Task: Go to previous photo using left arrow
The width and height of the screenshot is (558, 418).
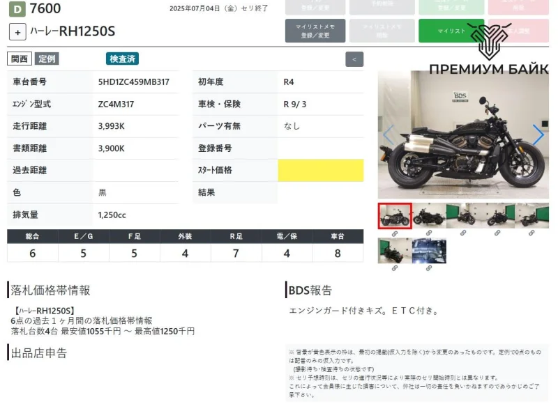Action: tap(389, 134)
